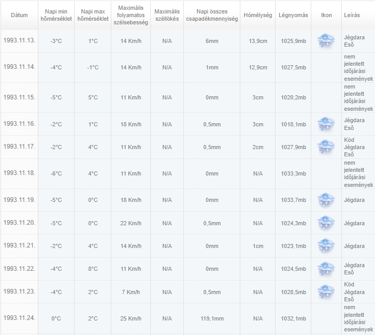Sort by the Dátum column header
The height and width of the screenshot is (335, 375).
pyautogui.click(x=19, y=15)
